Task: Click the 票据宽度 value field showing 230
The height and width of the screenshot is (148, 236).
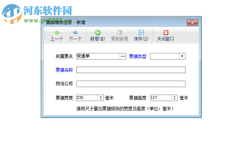Action: coord(87,98)
